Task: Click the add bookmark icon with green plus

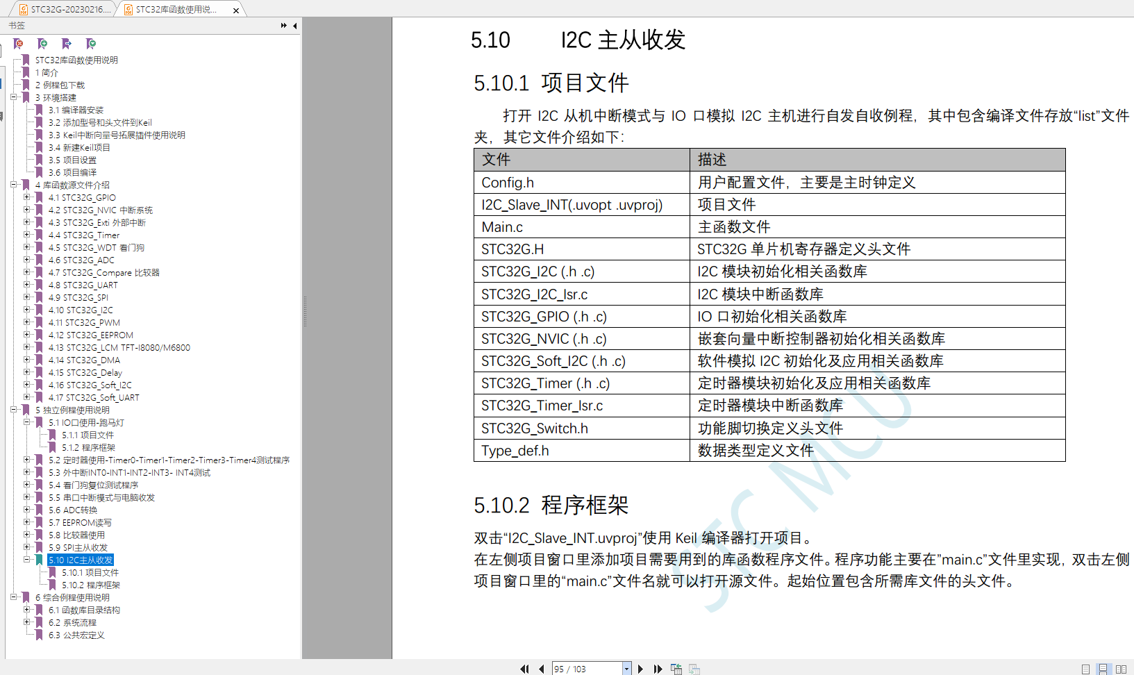Action: click(42, 44)
